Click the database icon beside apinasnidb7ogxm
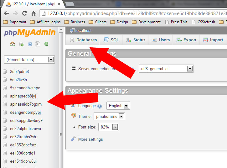The height and width of the screenshot is (168, 227). click(x=5, y=104)
